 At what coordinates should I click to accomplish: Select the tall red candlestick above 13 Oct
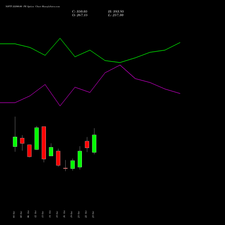pos(44,143)
